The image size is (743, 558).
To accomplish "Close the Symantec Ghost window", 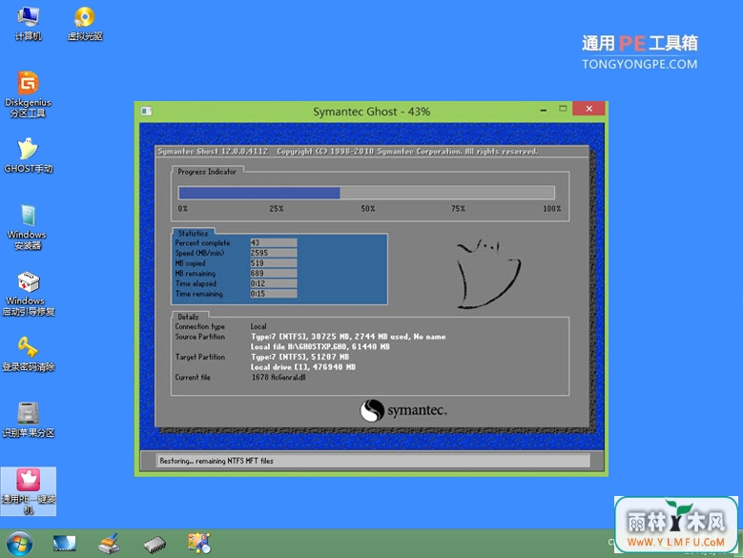I will pyautogui.click(x=588, y=109).
